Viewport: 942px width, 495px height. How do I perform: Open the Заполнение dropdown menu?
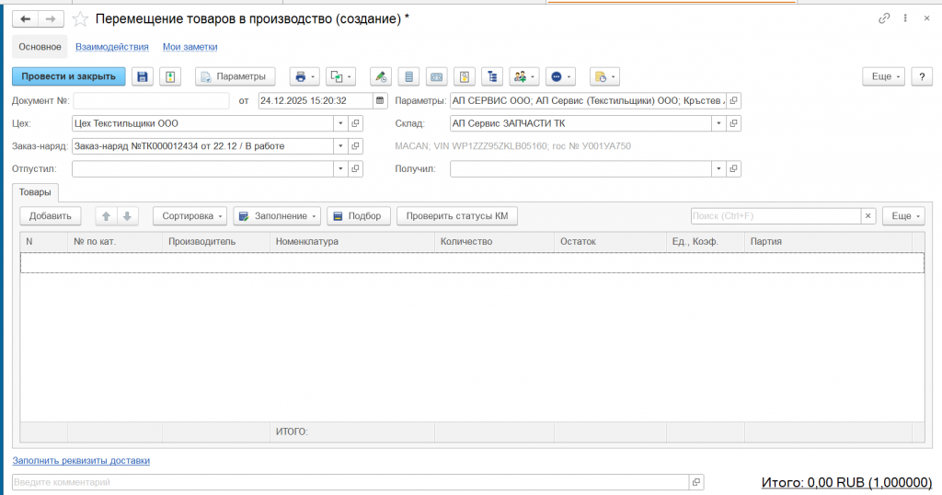(277, 216)
